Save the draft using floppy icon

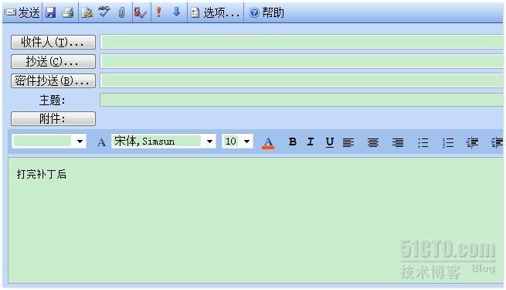(50, 12)
